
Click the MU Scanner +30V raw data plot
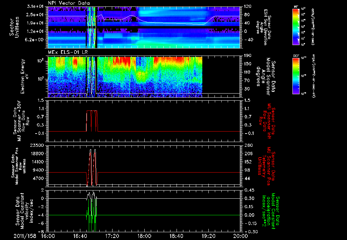click(x=144, y=121)
